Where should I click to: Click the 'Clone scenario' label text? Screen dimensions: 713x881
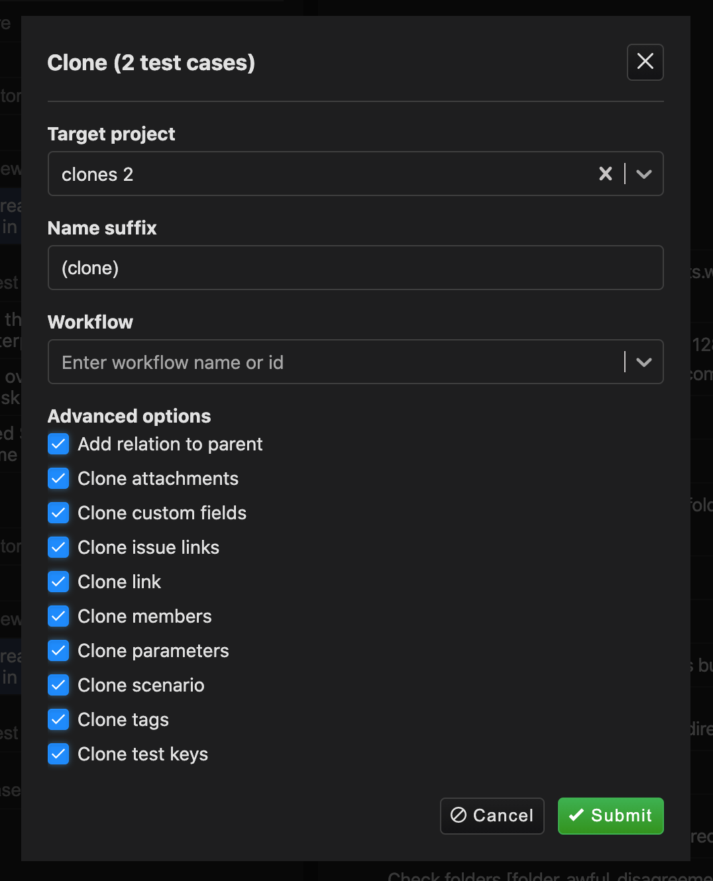(x=140, y=685)
